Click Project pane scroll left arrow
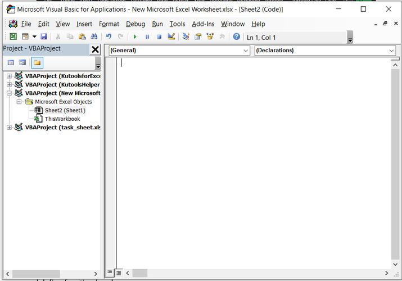 (8, 274)
